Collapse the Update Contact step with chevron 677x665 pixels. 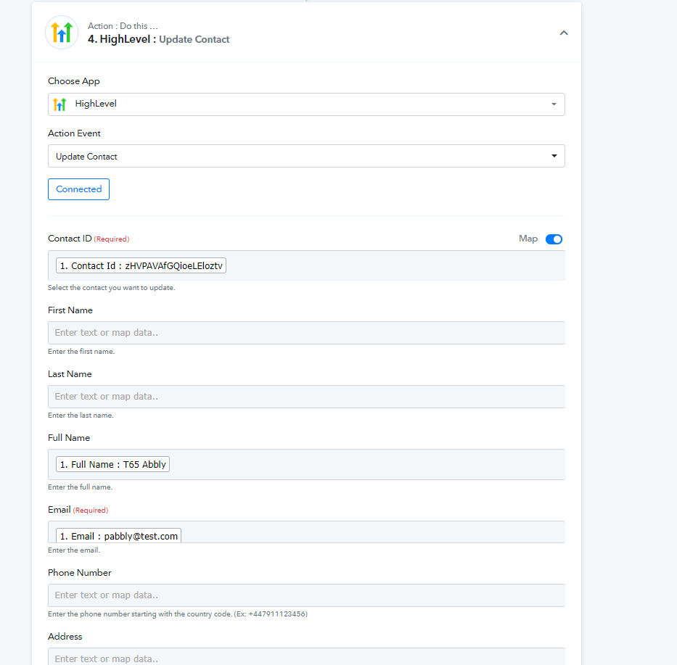tap(564, 33)
